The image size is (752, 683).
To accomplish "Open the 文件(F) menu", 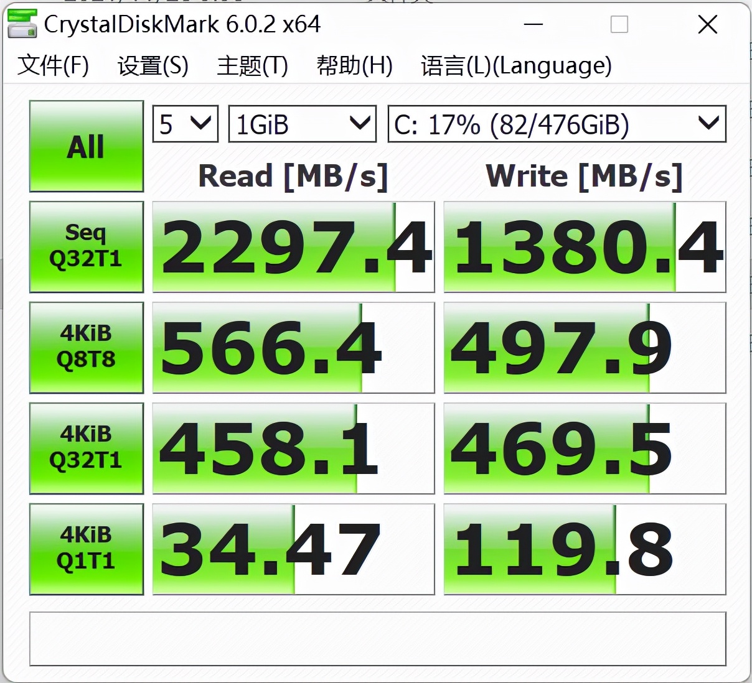I will tap(53, 65).
